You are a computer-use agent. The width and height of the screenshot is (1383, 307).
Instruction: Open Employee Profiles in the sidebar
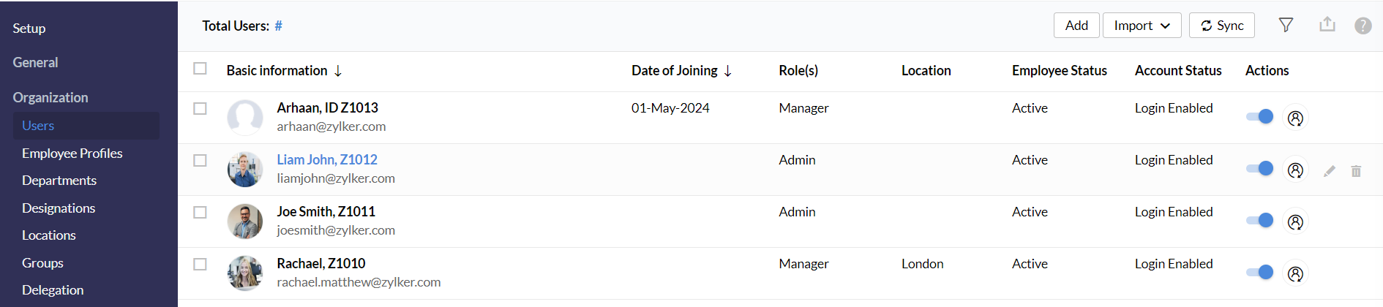click(x=72, y=153)
